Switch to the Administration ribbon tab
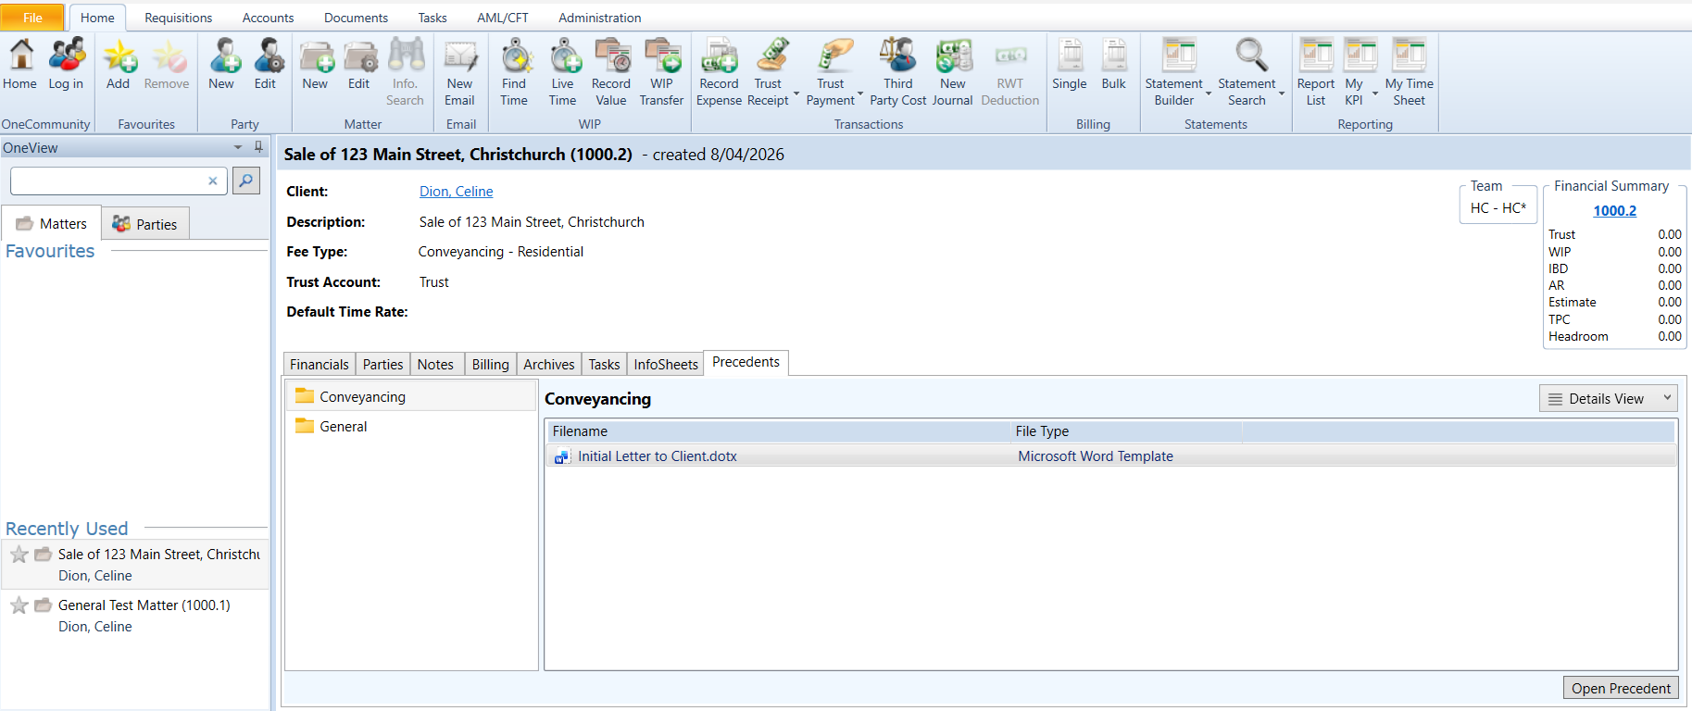1692x711 pixels. tap(600, 18)
